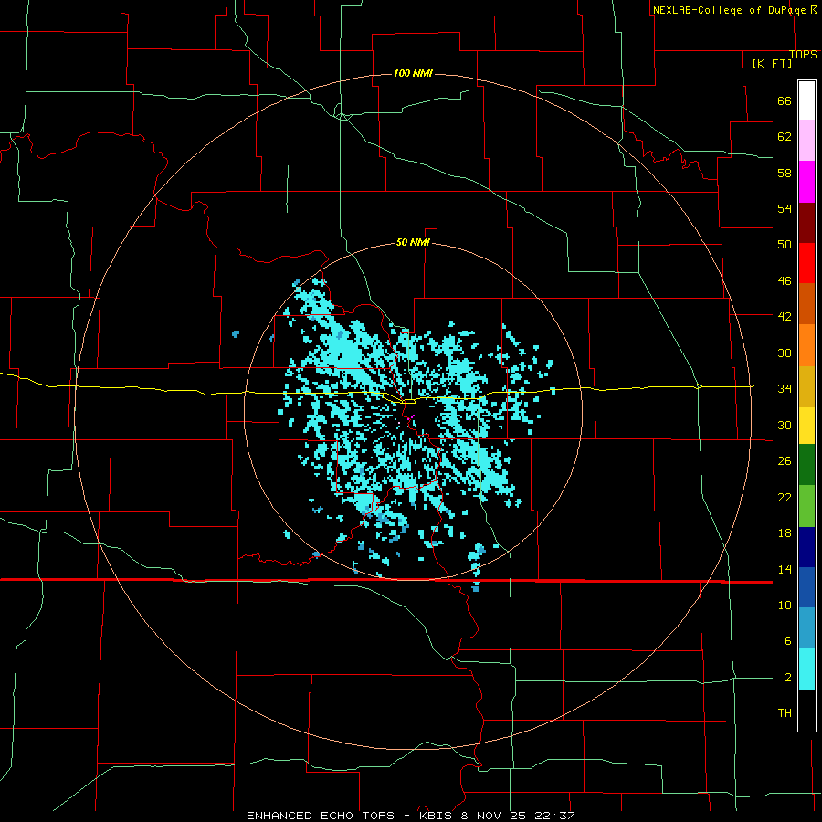Click the navy band near 18
Image resolution: width=822 pixels, height=822 pixels.
pos(806,547)
